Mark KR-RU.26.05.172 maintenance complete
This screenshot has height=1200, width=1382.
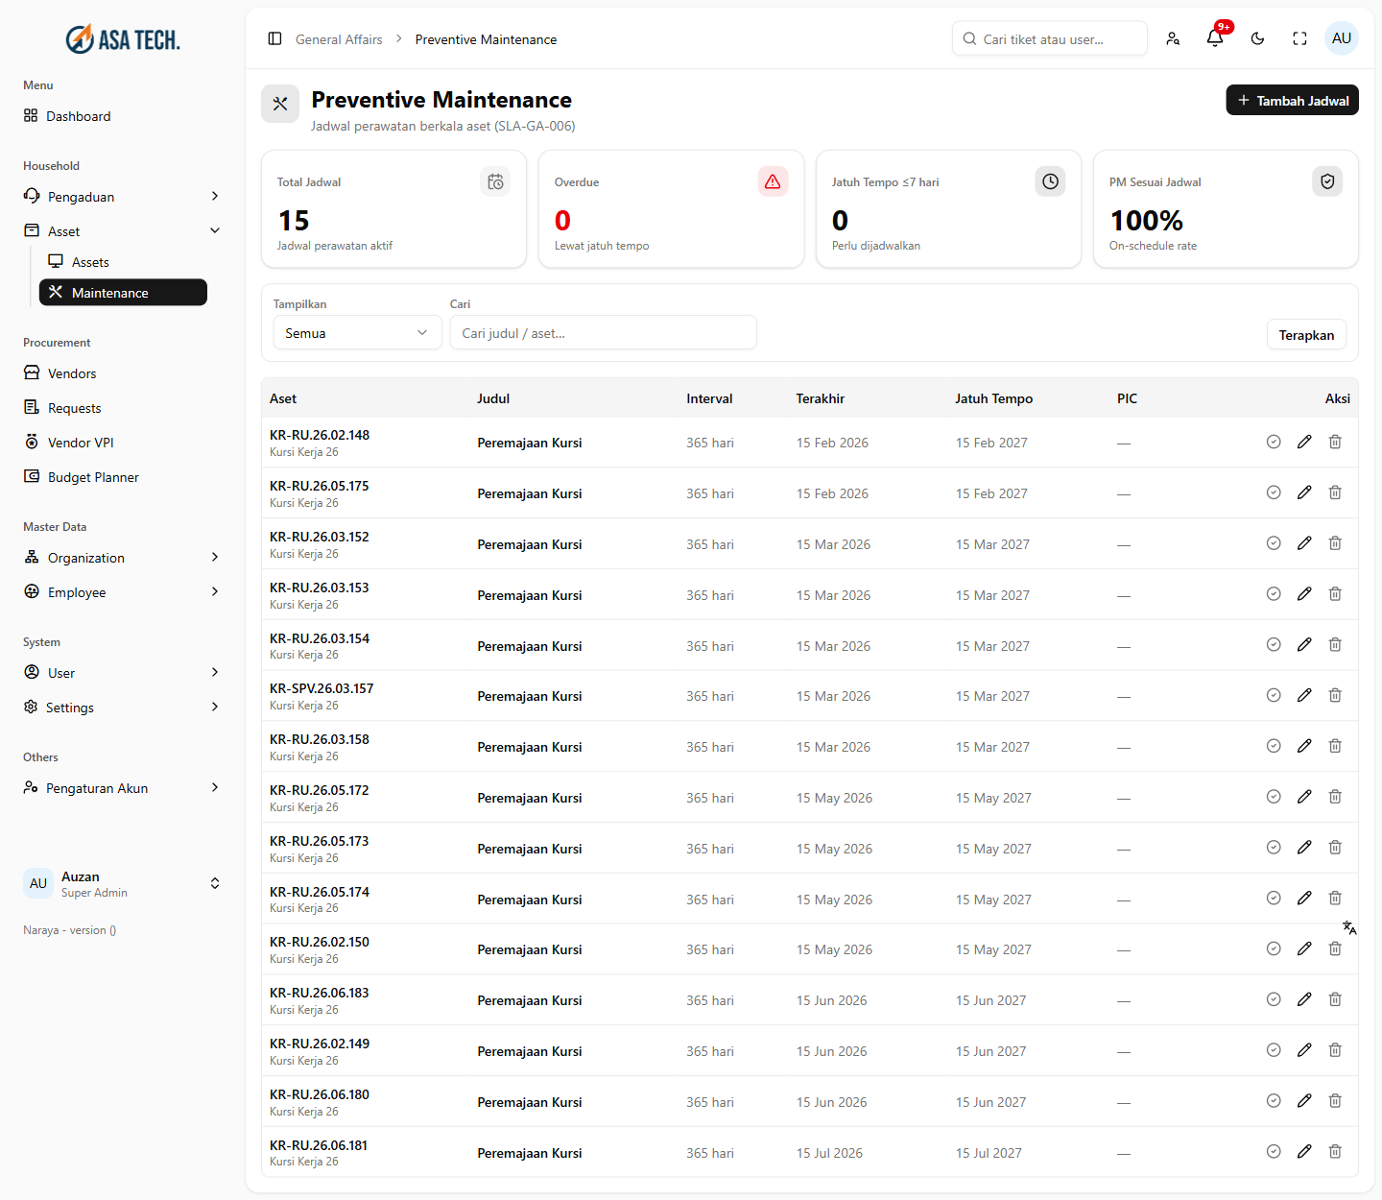tap(1274, 797)
